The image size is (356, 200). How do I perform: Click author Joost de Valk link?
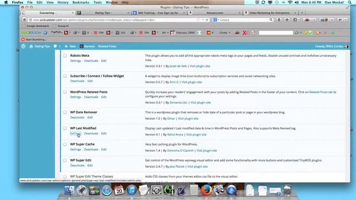point(178,66)
